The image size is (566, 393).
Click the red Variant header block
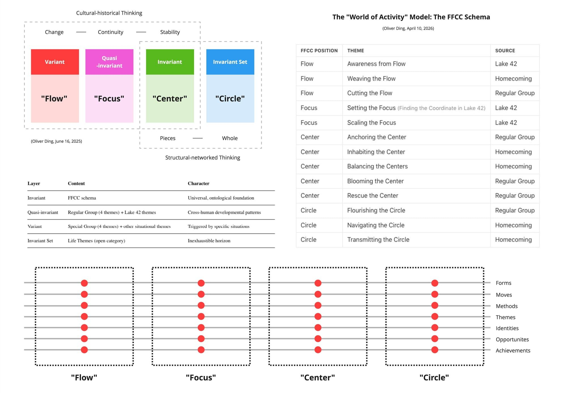(x=55, y=62)
